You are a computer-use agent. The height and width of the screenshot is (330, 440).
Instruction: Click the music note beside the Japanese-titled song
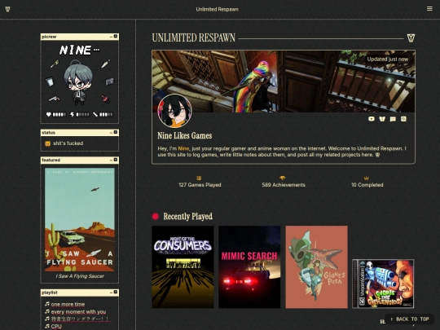(x=47, y=319)
